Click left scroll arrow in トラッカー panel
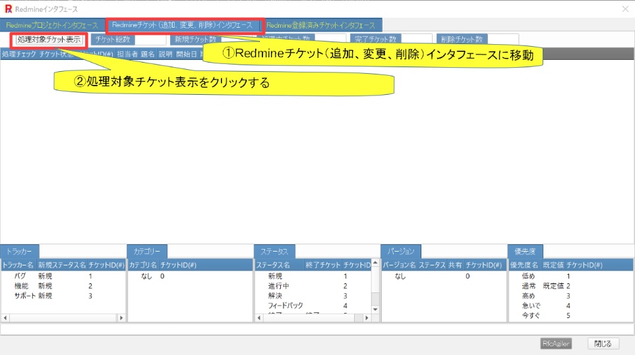The height and width of the screenshot is (355, 635). pos(5,318)
